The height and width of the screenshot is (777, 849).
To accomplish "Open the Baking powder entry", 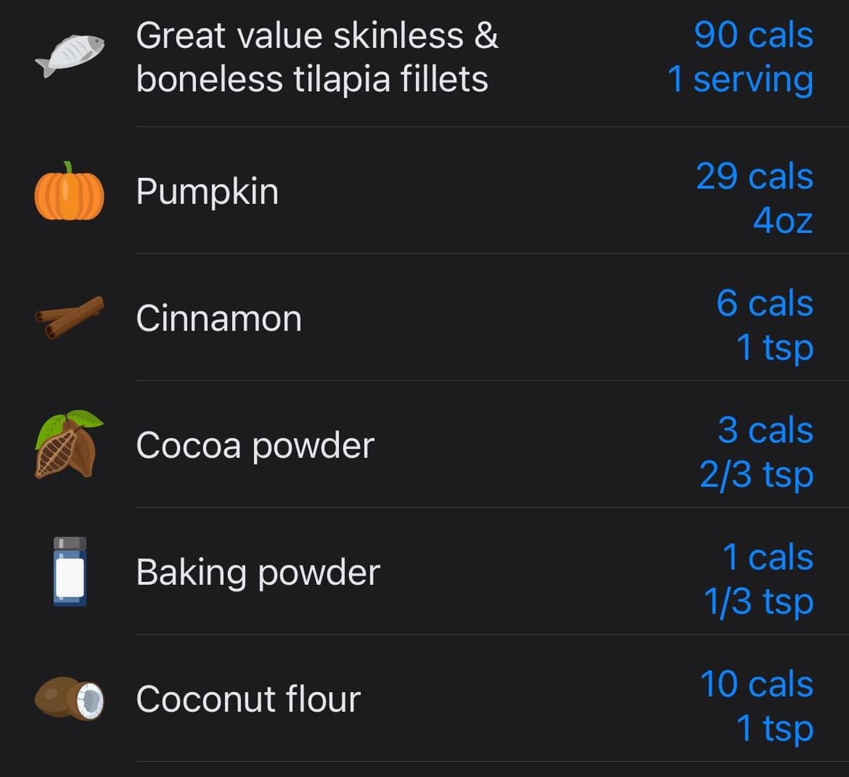I will (x=424, y=571).
